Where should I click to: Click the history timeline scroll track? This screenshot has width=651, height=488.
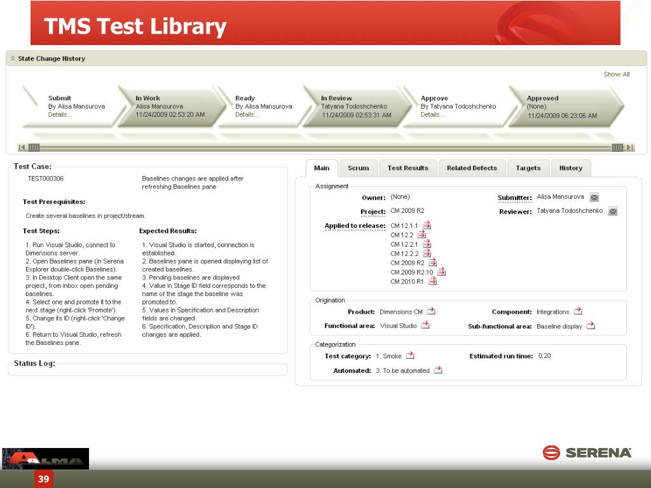(325, 147)
